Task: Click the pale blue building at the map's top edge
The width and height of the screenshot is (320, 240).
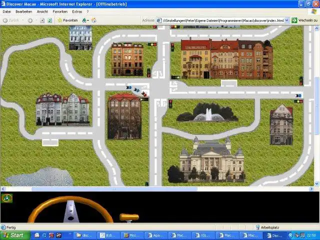Action: pyautogui.click(x=80, y=38)
